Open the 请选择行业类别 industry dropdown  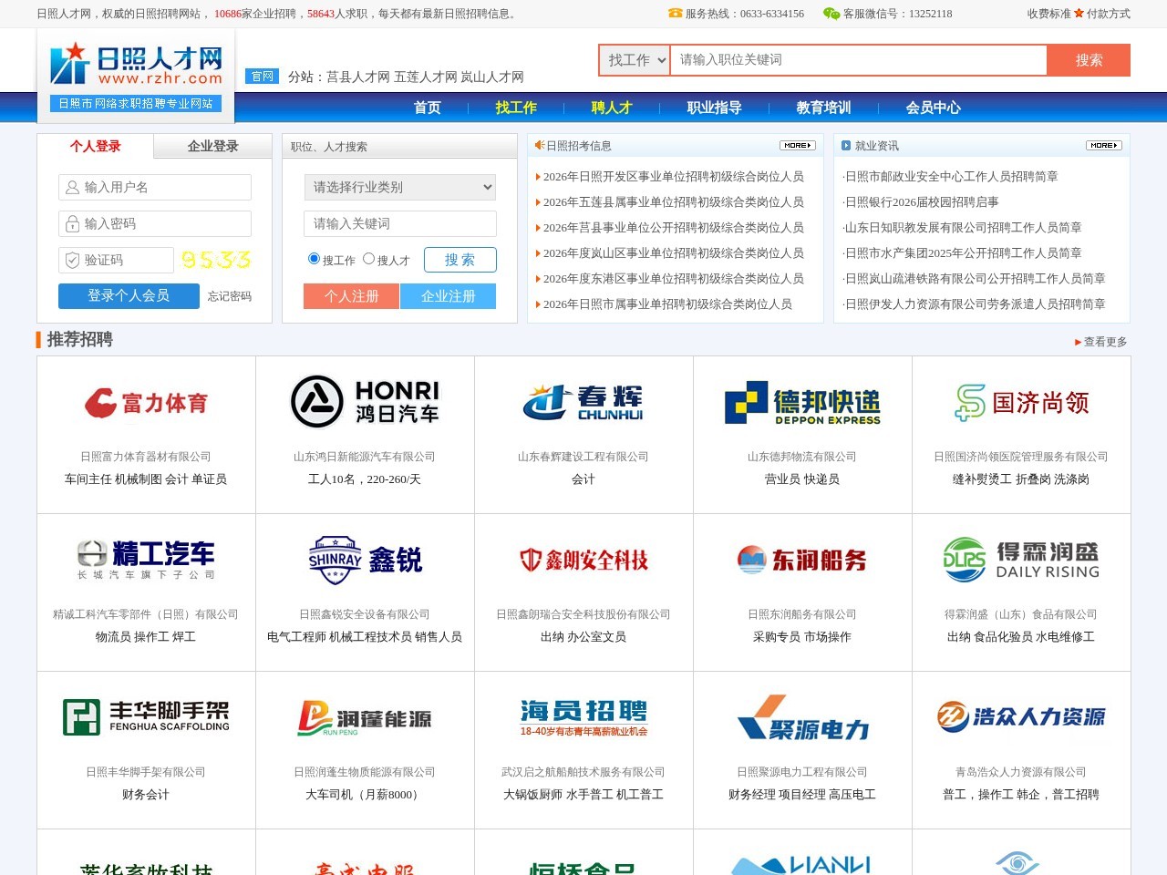point(399,187)
